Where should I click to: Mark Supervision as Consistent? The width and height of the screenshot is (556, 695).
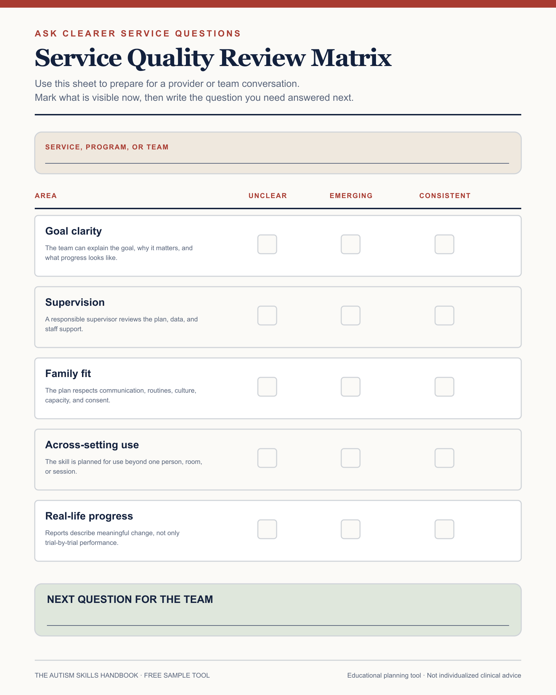coord(444,316)
